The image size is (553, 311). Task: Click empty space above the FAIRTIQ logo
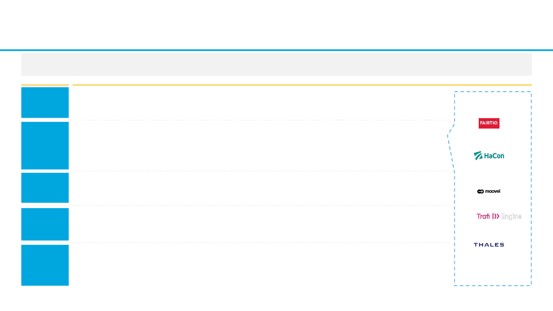click(x=492, y=105)
